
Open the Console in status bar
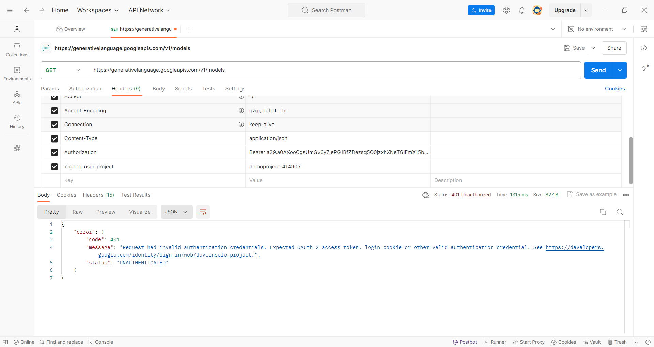101,342
